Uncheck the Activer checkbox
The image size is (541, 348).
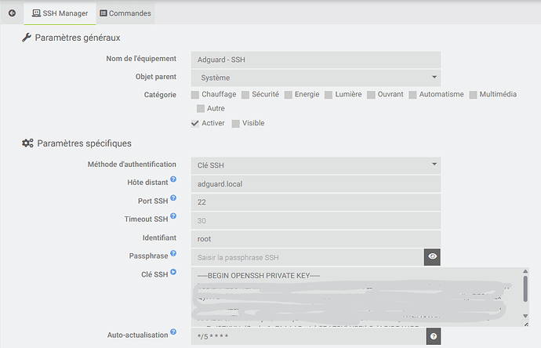pyautogui.click(x=195, y=124)
